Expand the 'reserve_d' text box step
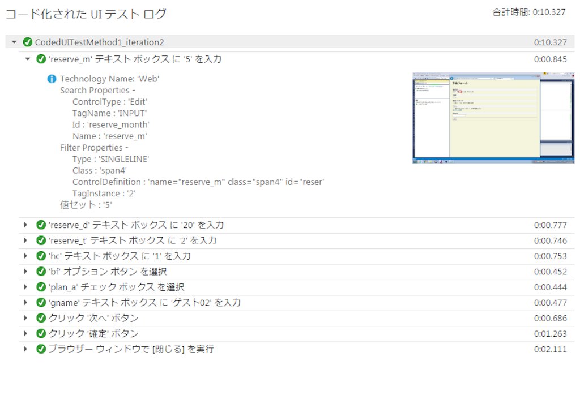 (x=25, y=225)
